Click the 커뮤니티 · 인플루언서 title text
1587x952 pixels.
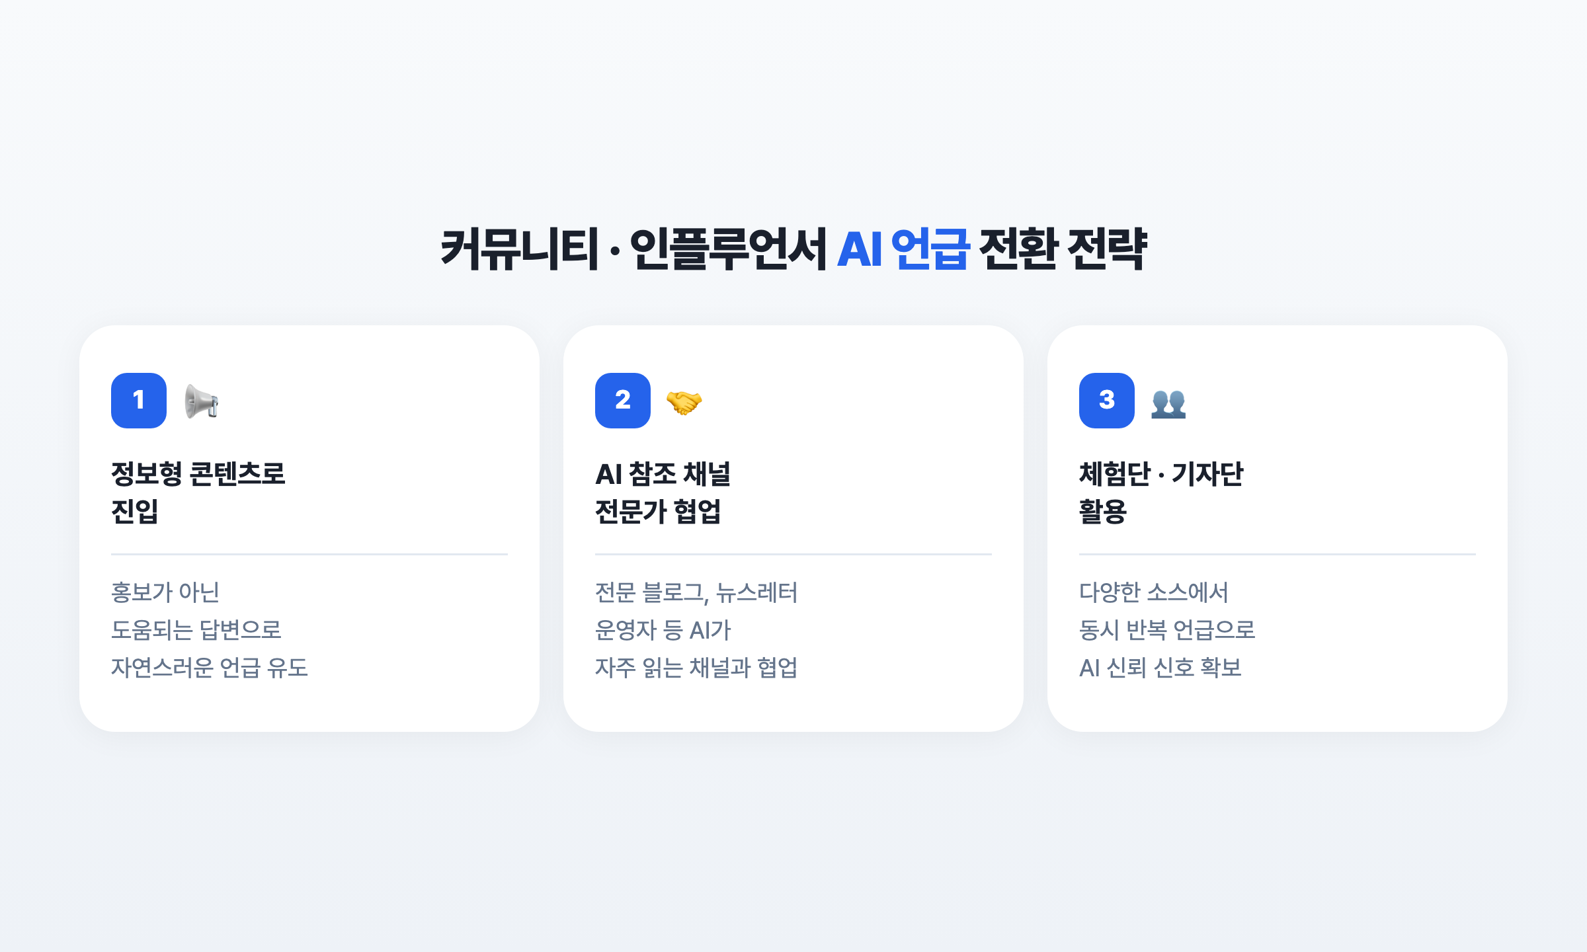pos(634,249)
